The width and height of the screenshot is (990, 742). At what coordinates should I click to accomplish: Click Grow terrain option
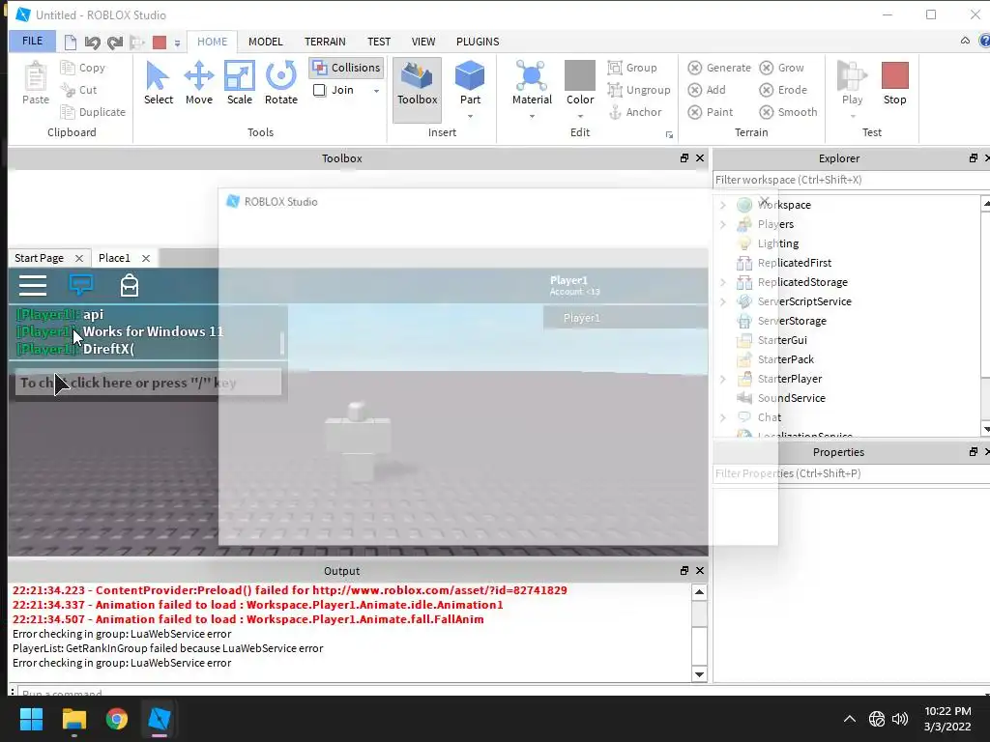[x=781, y=68]
